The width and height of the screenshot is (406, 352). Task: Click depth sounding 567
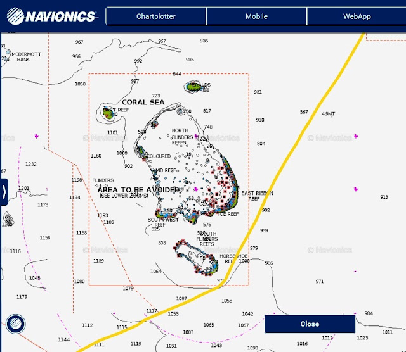[x=304, y=112]
